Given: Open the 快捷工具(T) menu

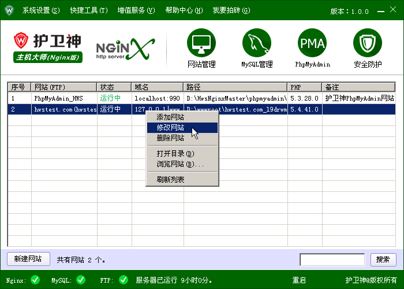Looking at the screenshot, I should pyautogui.click(x=89, y=10).
